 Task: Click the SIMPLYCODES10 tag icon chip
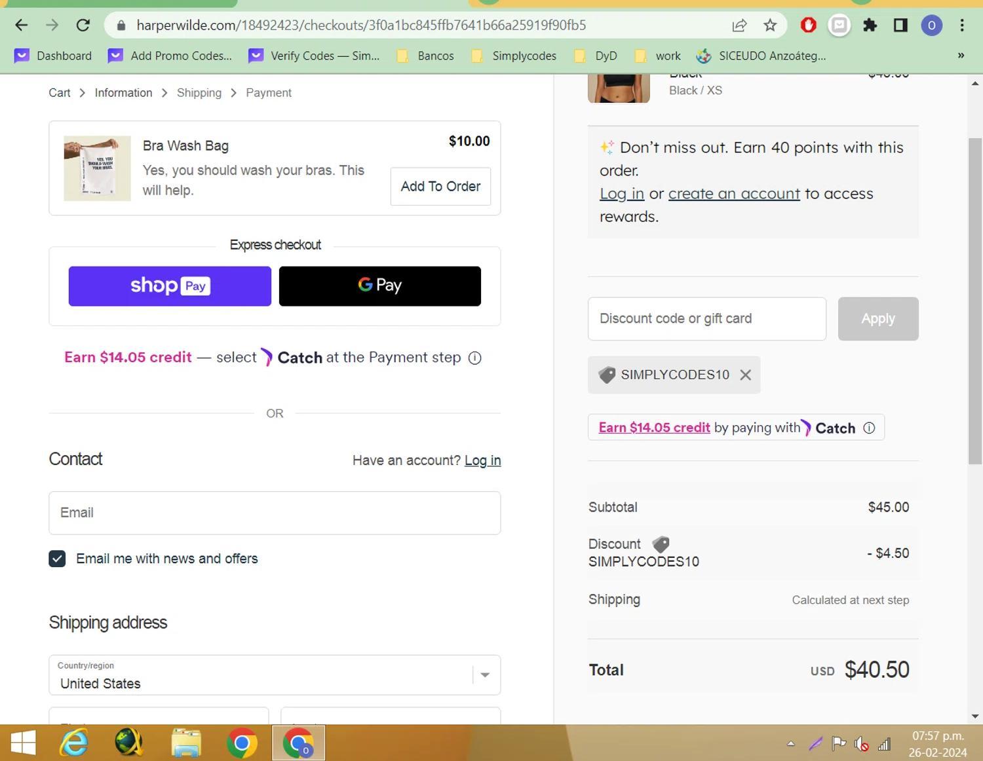coord(607,375)
